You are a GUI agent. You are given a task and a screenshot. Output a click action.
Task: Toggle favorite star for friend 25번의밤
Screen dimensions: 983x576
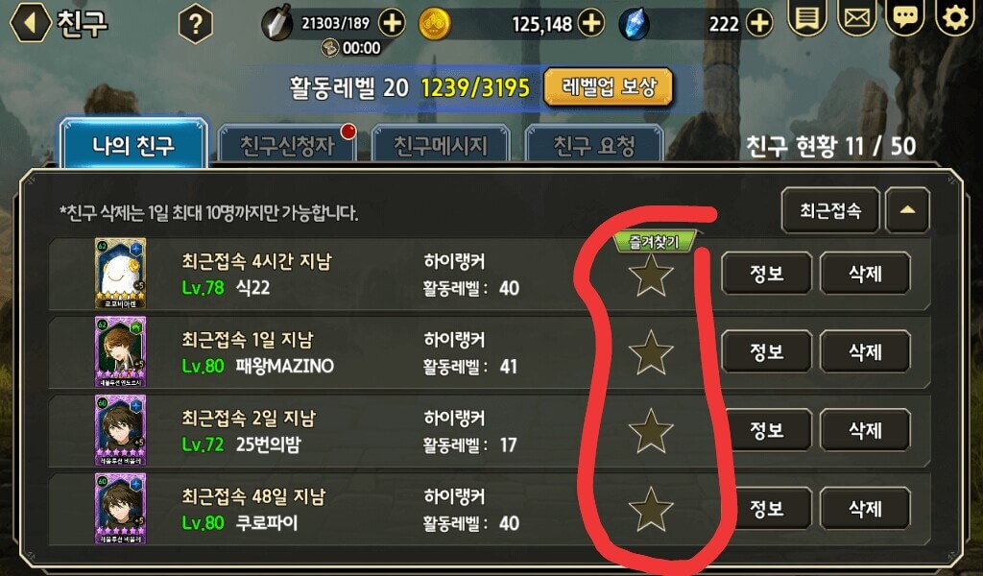tap(651, 431)
